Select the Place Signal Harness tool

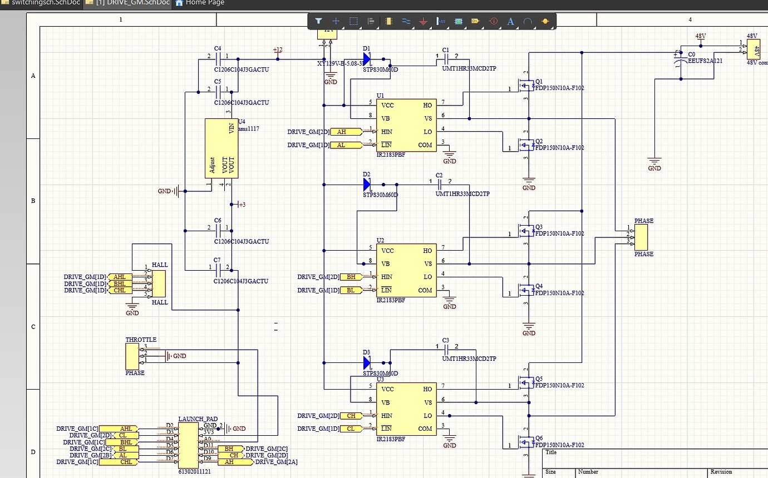click(440, 21)
